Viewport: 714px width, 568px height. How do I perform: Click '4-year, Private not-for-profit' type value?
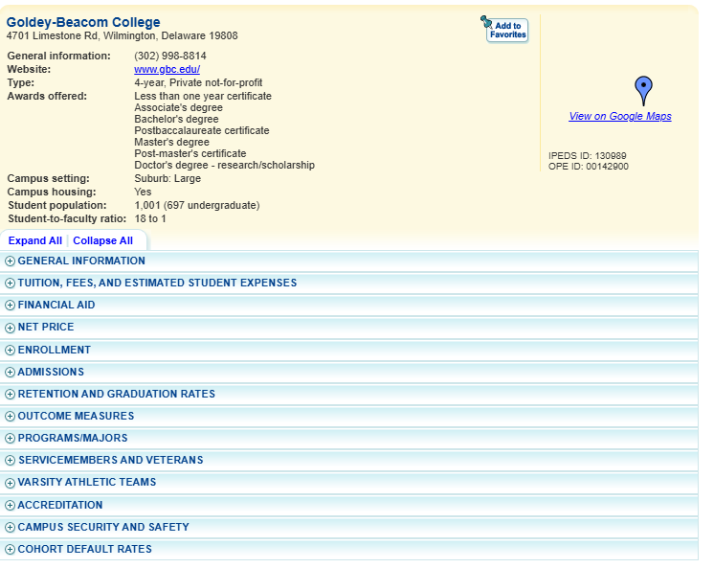point(198,82)
